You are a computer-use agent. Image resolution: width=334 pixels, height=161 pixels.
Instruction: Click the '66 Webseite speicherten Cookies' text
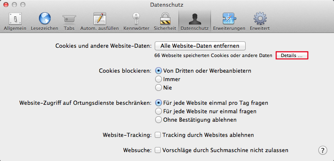[x=213, y=56]
